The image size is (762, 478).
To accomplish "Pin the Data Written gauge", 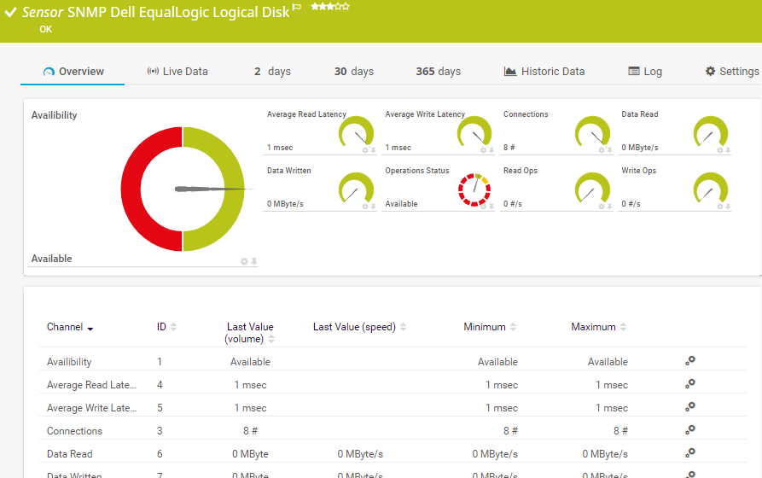I will pos(373,207).
